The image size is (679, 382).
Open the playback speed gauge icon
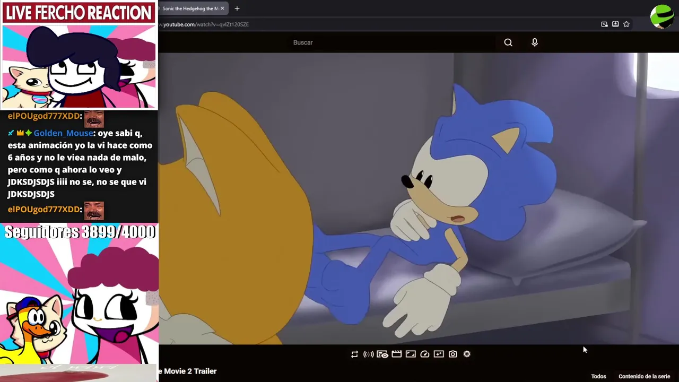tap(425, 354)
